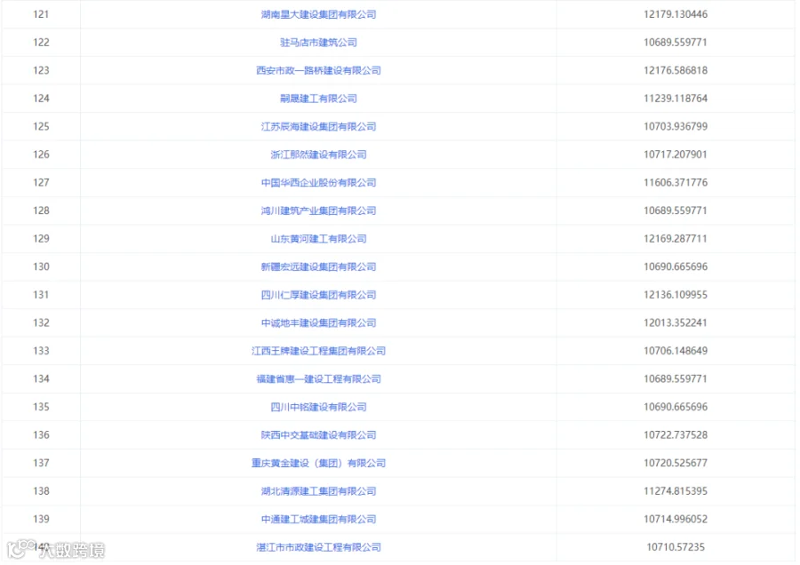Open the 鸿川建筑产业集团有限公司 link
The height and width of the screenshot is (565, 800).
(318, 211)
